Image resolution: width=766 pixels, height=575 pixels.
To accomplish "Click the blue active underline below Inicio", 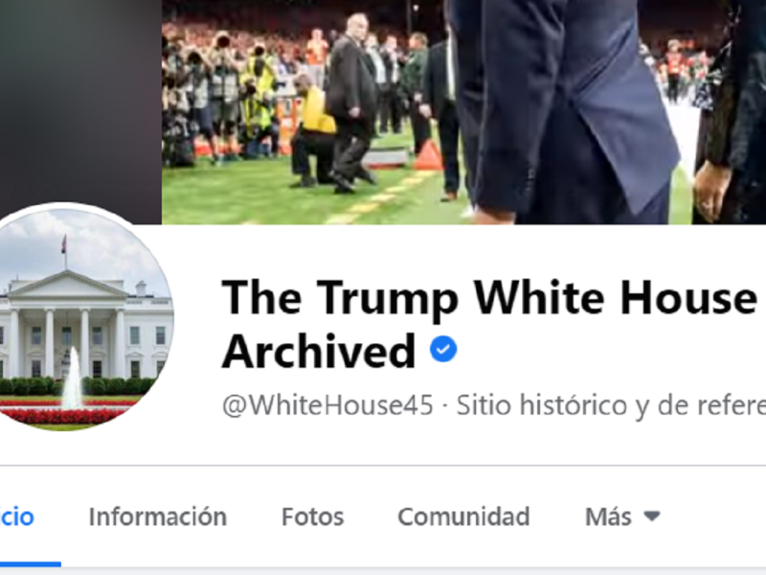I will tap(31, 564).
